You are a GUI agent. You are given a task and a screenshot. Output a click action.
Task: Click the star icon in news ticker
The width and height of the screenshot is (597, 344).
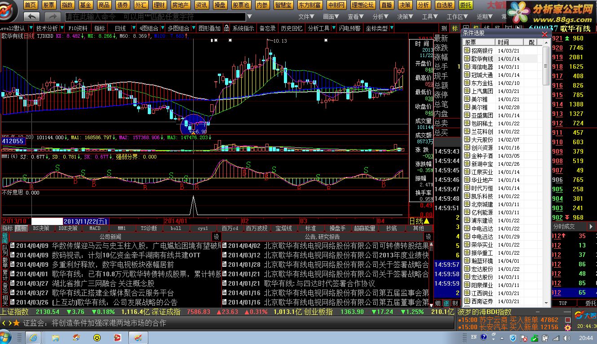(17, 323)
